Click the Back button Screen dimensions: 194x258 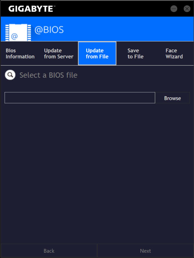pos(49,251)
